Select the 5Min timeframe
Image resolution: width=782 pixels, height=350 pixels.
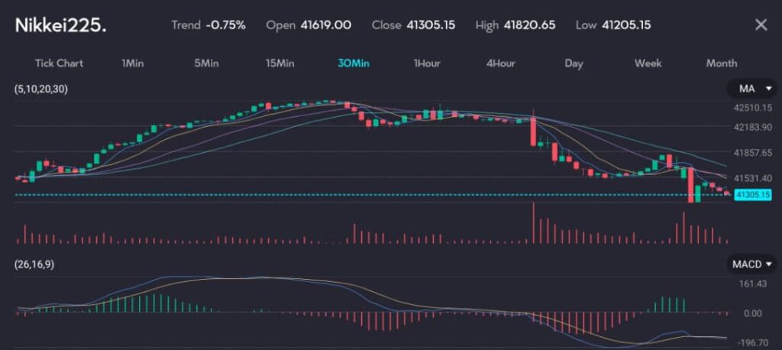pyautogui.click(x=206, y=63)
